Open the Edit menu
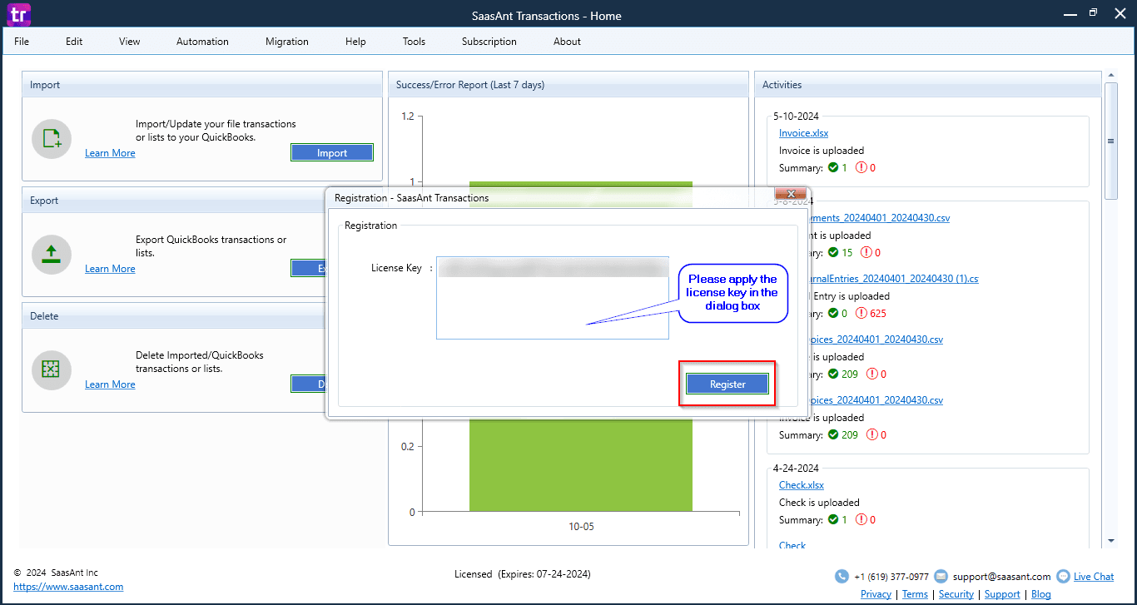The width and height of the screenshot is (1137, 605). click(74, 42)
